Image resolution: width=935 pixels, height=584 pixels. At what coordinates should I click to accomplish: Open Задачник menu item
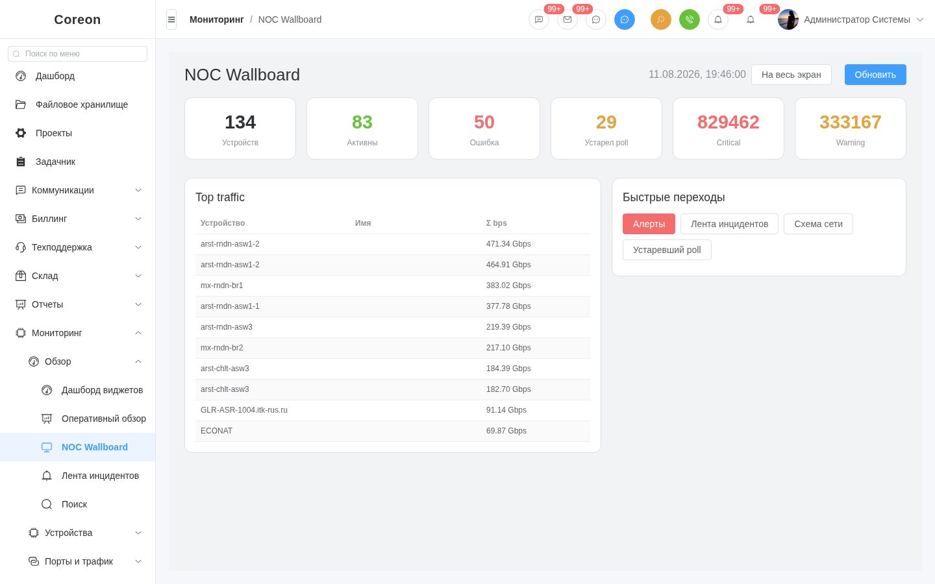click(78, 162)
